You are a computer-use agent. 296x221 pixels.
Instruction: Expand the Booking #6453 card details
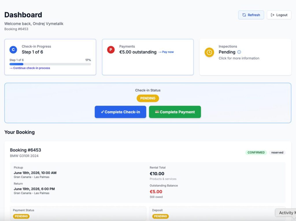(x=25, y=150)
